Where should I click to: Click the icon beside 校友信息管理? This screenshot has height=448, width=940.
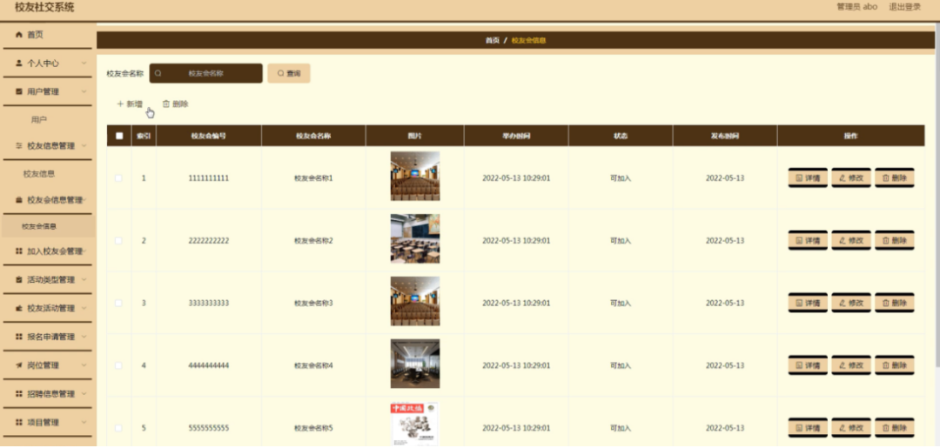[18, 145]
